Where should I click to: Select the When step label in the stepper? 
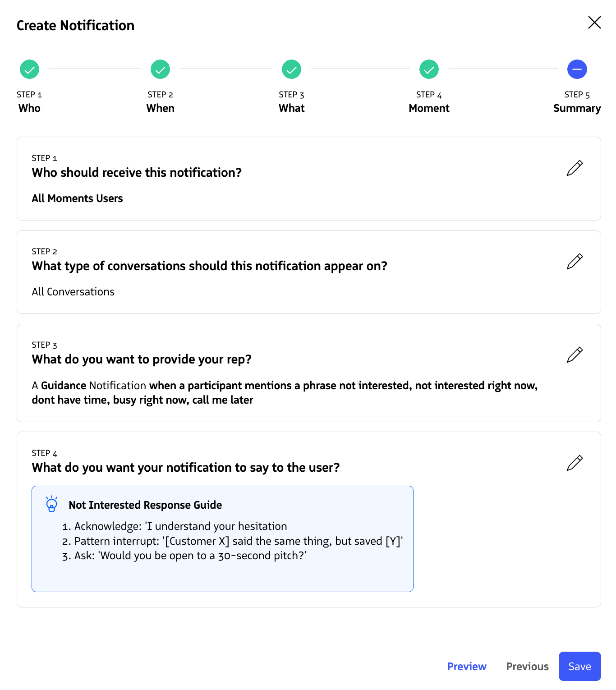160,108
